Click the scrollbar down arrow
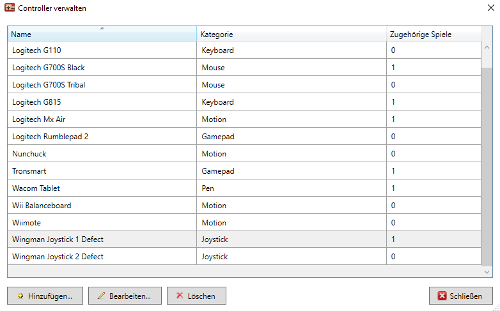500x311 pixels. point(487,272)
